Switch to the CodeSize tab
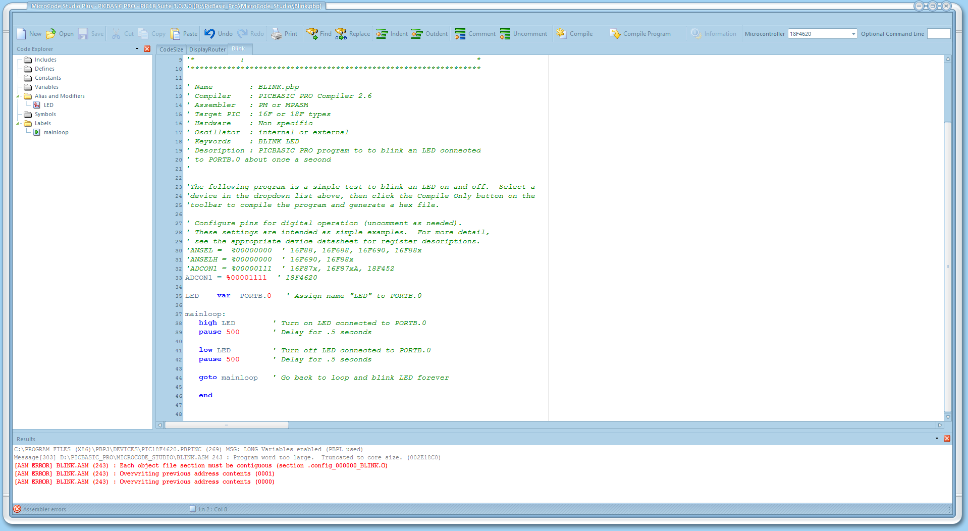This screenshot has width=968, height=531. pos(171,49)
